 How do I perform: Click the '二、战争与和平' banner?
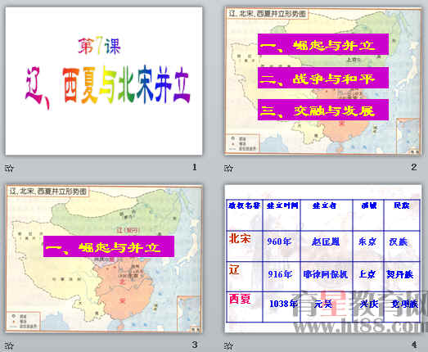tap(323, 78)
